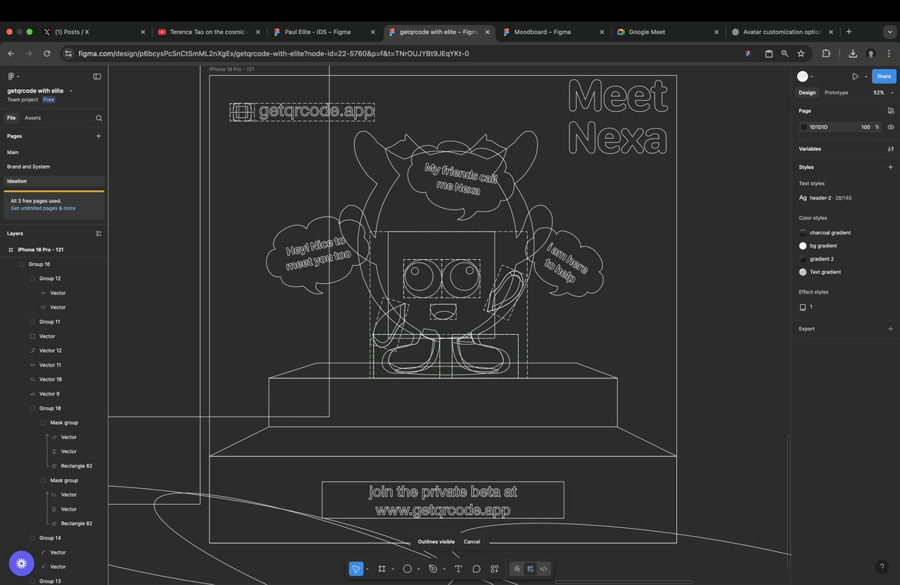Image resolution: width=900 pixels, height=585 pixels.
Task: Open user avatar dropdown menu
Action: pyautogui.click(x=805, y=77)
